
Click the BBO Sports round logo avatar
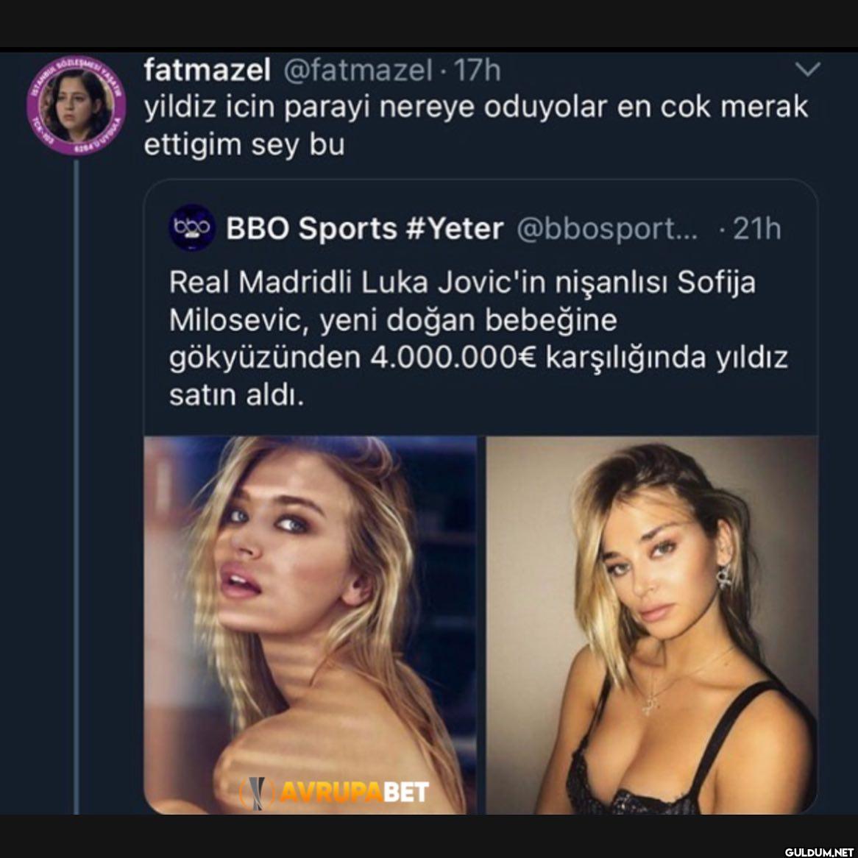tap(192, 227)
